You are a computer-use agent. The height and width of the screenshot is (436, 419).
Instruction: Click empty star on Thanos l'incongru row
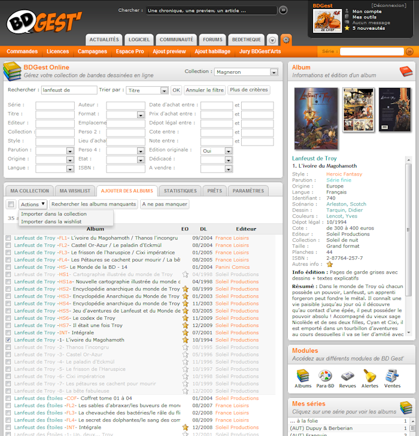coord(186,347)
